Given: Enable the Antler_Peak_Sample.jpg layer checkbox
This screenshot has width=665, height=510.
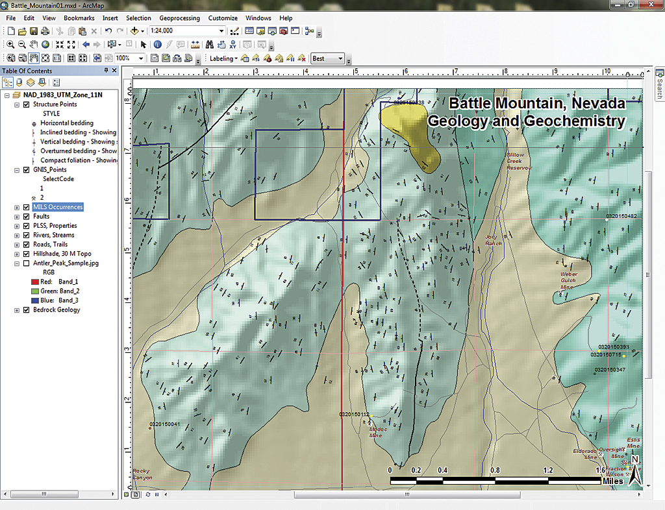Looking at the screenshot, I should tap(27, 263).
